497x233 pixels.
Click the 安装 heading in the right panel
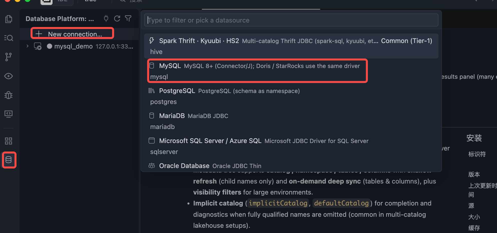click(474, 138)
